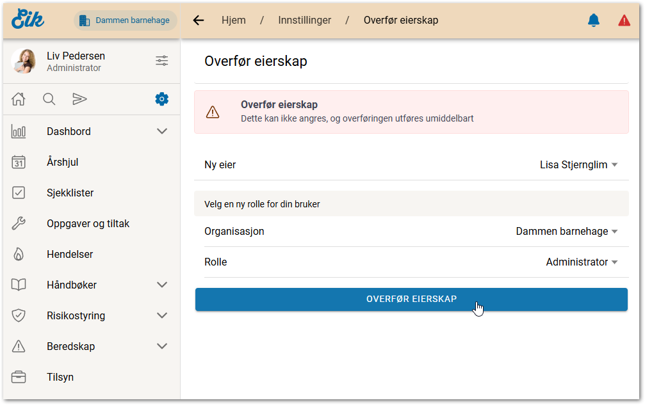Open the Organisasjon dropdown

pyautogui.click(x=566, y=232)
